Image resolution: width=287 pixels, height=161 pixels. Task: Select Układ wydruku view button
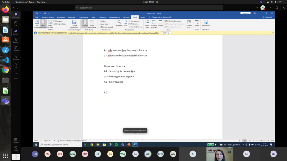43,24
